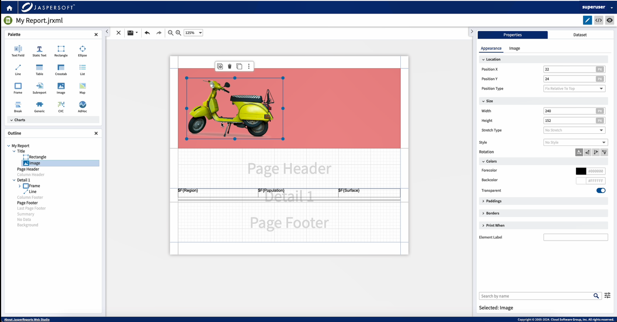Select the Generic palette element

click(39, 107)
